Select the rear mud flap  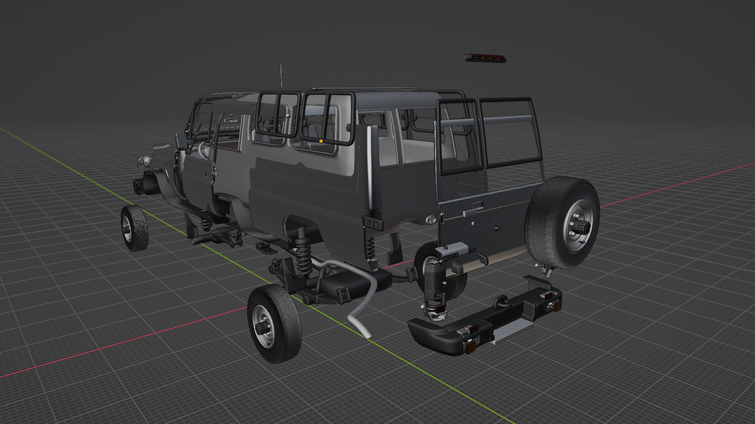point(394,249)
